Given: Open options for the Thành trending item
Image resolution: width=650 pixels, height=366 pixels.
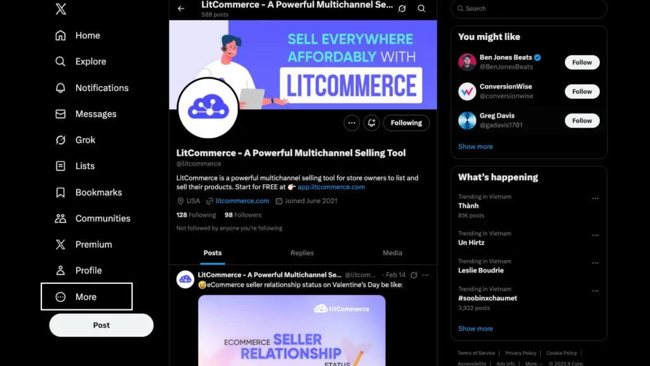Looking at the screenshot, I should 595,198.
